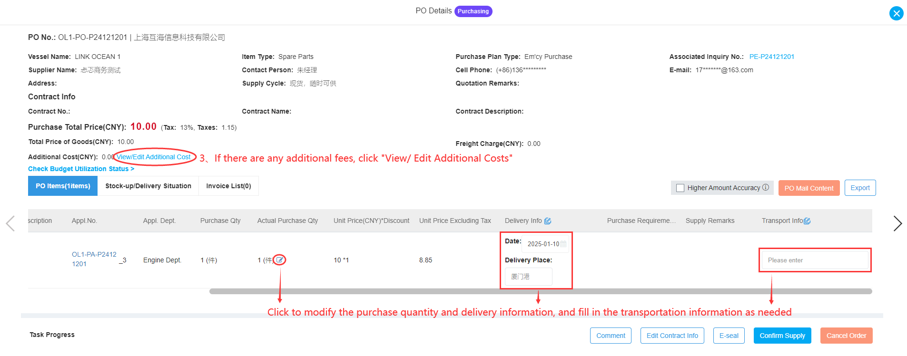
Task: Click 'Unit Price Excluding Tax' column header
Action: (x=455, y=221)
